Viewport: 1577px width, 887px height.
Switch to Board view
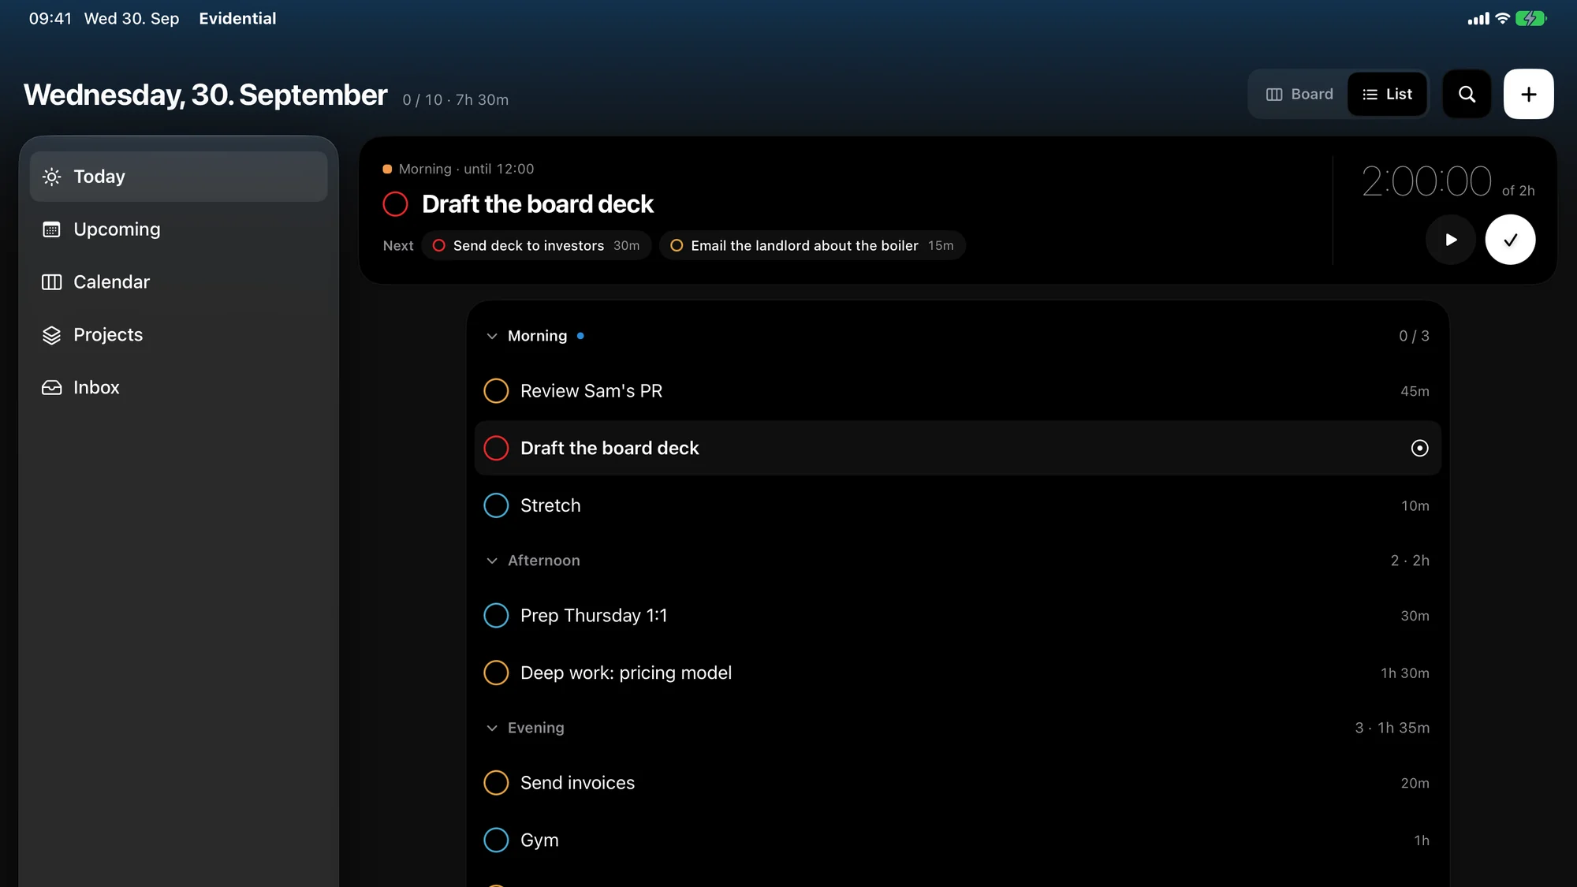pos(1299,94)
